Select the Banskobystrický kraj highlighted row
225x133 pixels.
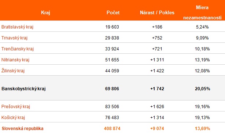coord(112,88)
